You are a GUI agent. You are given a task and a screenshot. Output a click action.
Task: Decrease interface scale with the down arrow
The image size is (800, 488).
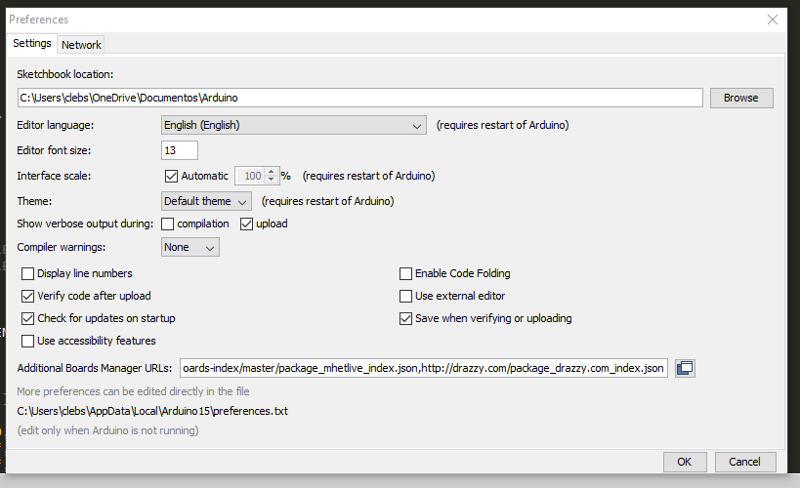point(272,180)
